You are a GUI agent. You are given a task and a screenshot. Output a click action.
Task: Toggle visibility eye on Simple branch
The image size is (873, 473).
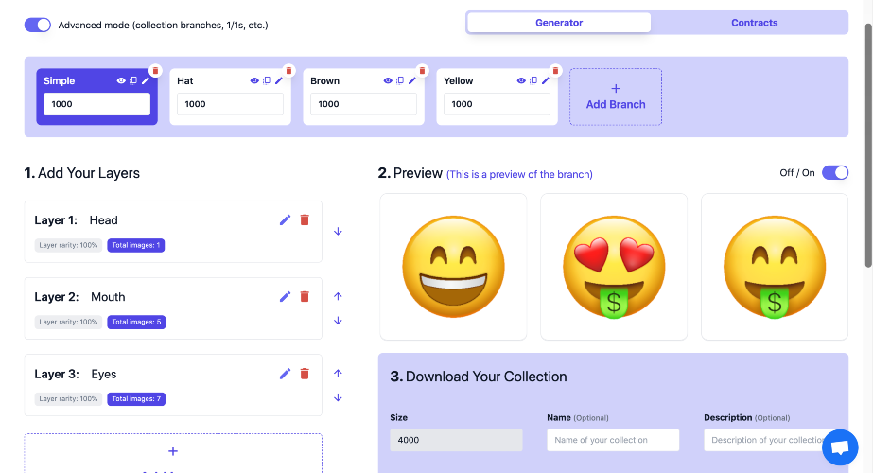coord(121,80)
